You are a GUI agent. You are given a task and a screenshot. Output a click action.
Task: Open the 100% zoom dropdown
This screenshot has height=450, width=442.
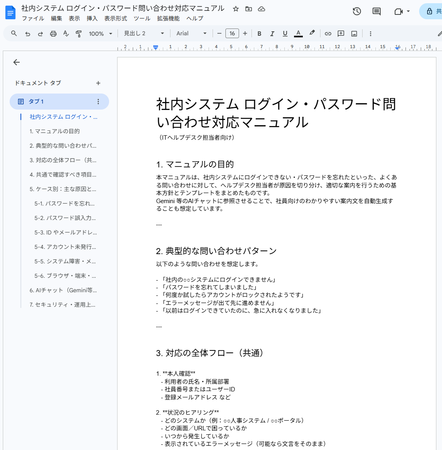tap(100, 34)
